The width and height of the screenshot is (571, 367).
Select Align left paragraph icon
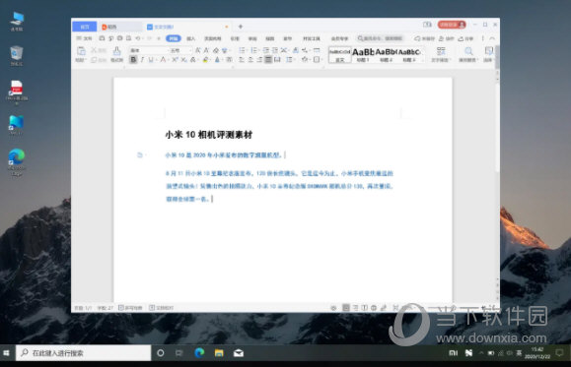click(242, 60)
